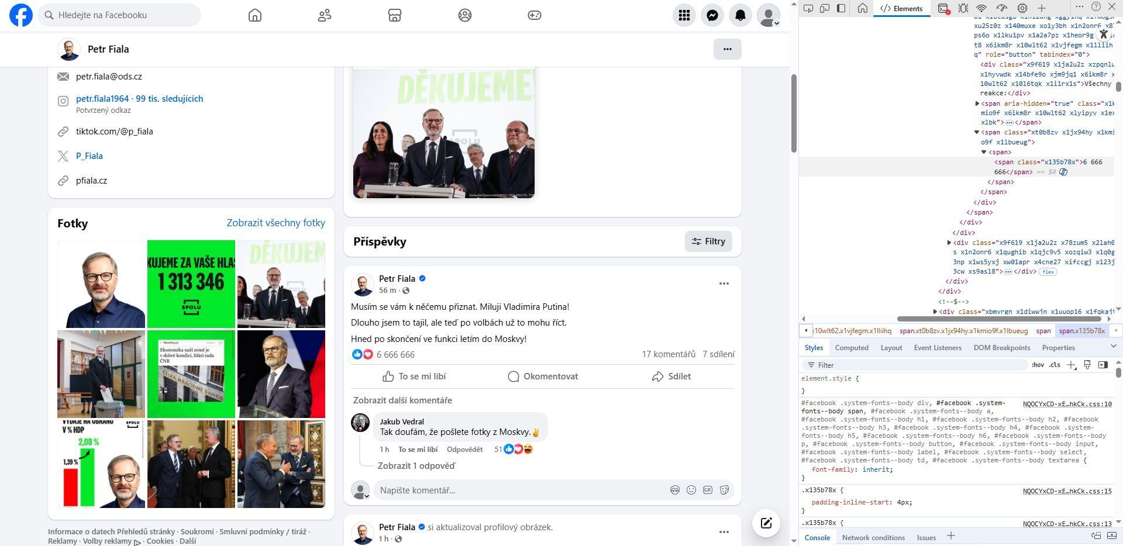
Task: Open the Gaming icon in top navigation
Action: click(535, 15)
